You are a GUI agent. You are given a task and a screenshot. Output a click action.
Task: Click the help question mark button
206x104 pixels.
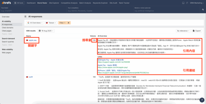click(202, 100)
